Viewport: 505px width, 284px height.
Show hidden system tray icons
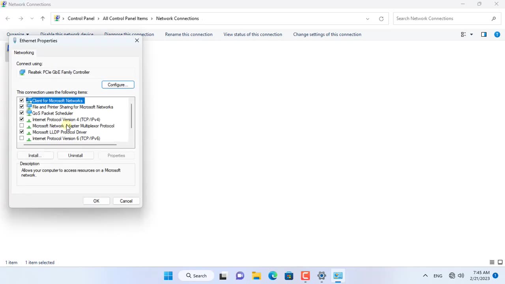click(425, 276)
